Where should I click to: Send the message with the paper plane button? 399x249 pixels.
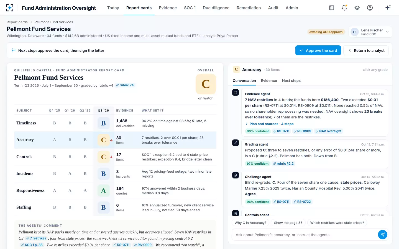[x=383, y=235]
